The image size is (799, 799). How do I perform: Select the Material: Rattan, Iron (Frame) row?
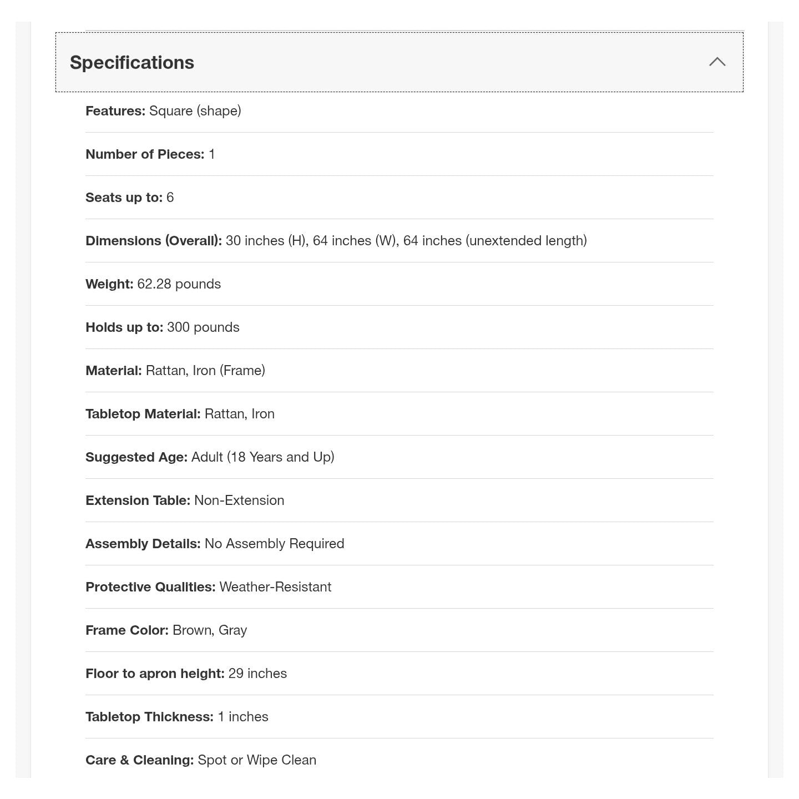point(399,371)
